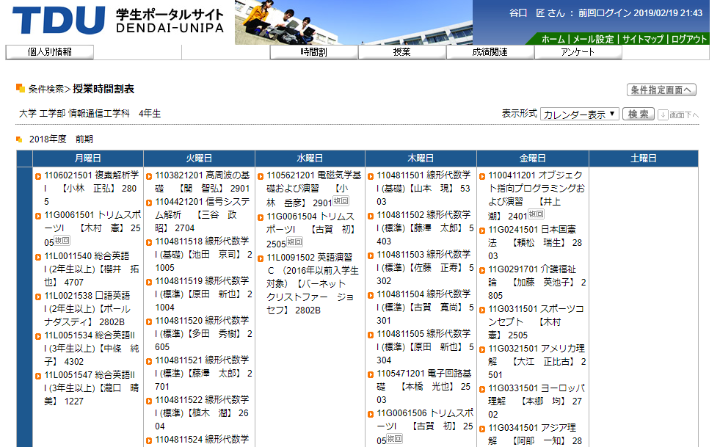
Task: Click ログアウト to sign out
Action: point(689,39)
